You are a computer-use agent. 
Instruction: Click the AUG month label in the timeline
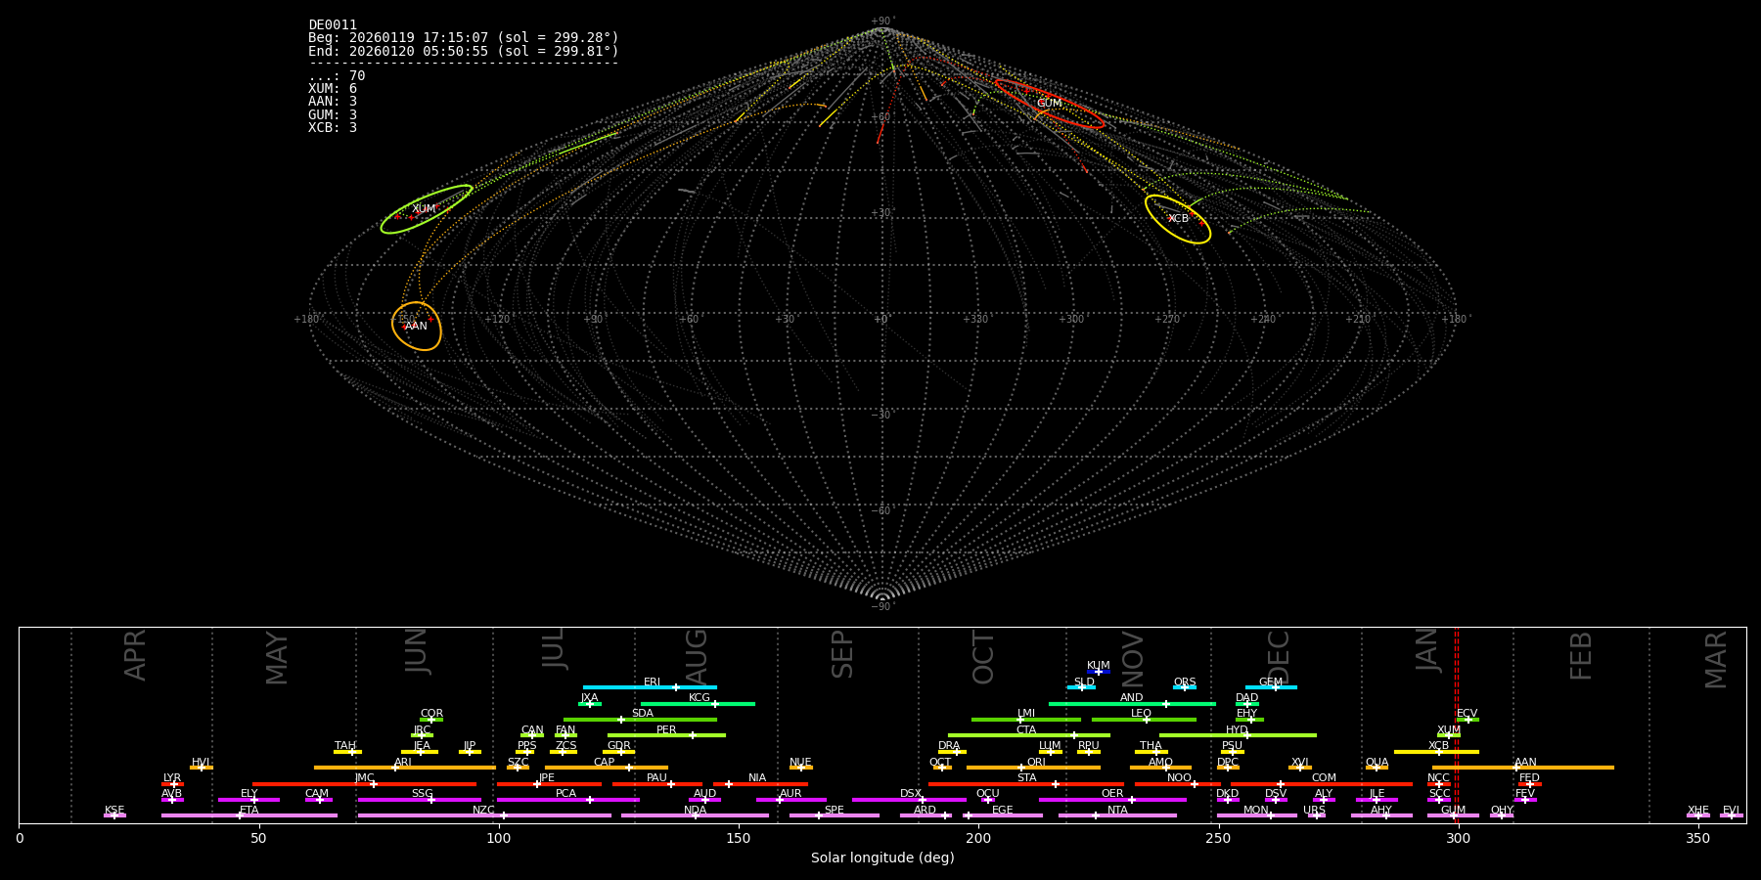697,655
